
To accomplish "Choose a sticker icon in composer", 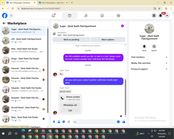I will [64, 122].
